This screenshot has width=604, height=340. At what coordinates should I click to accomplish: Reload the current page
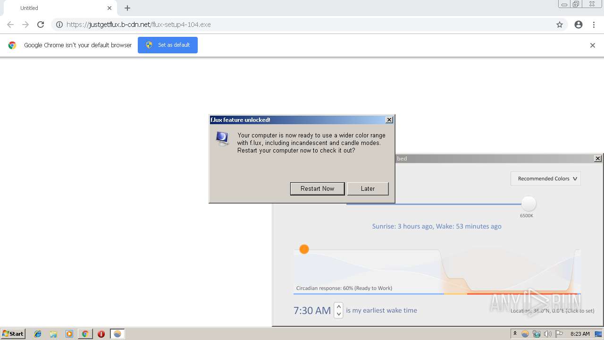41,25
